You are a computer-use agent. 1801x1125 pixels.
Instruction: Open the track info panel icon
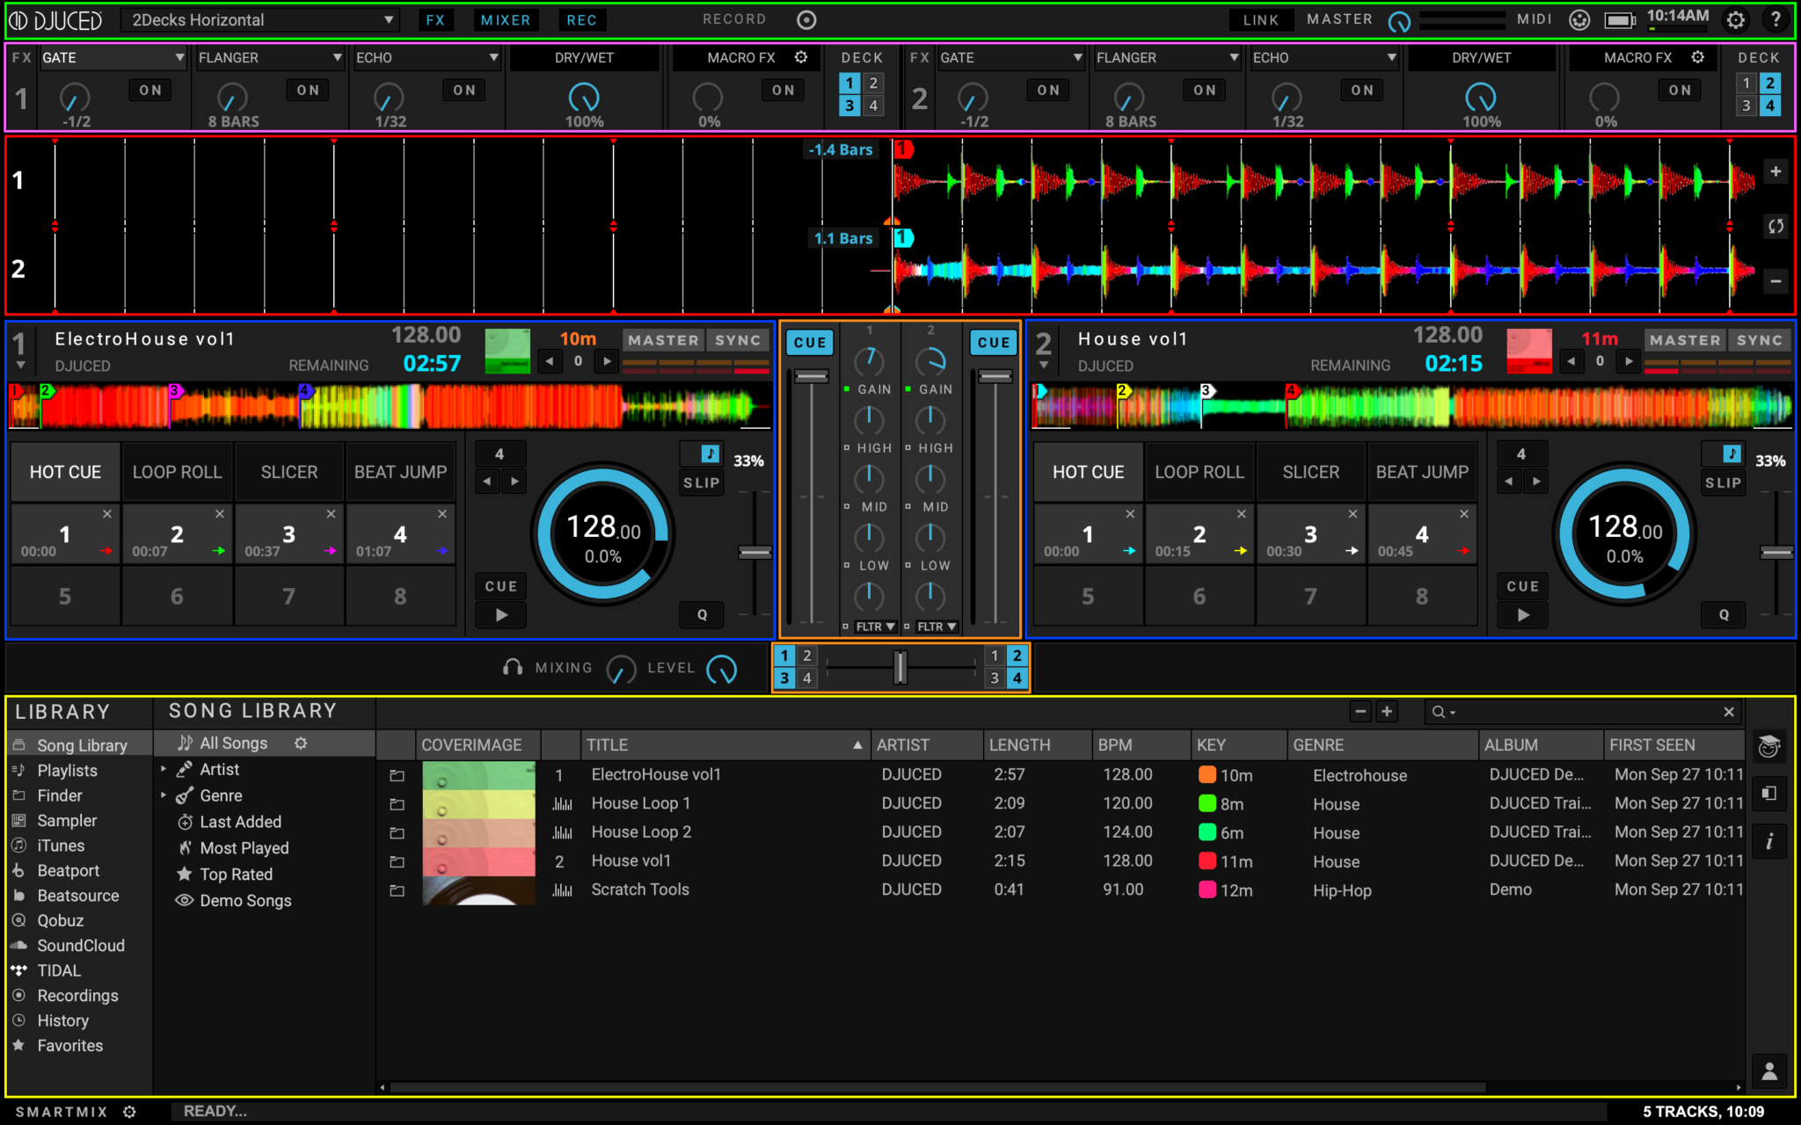1768,841
